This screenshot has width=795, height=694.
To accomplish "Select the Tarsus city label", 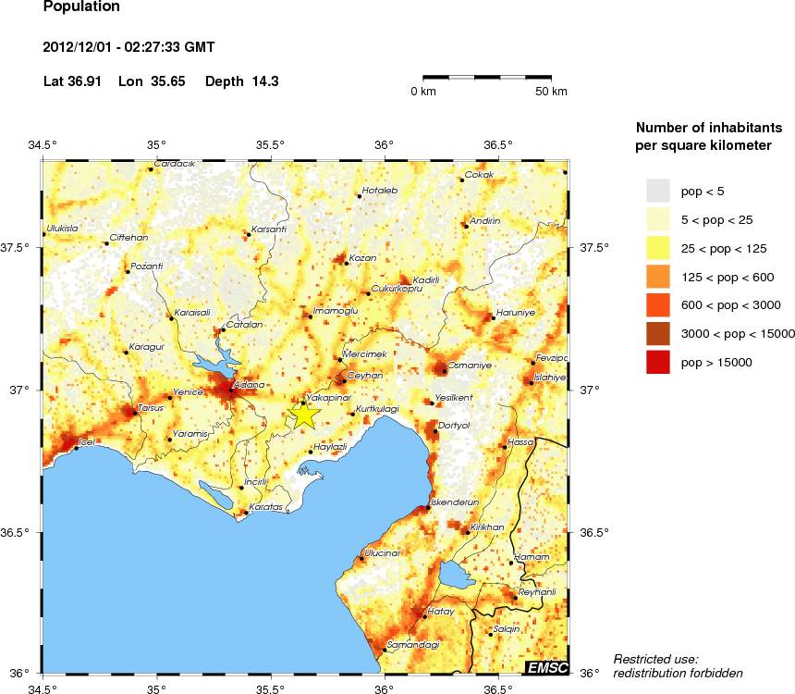I will 151,408.
